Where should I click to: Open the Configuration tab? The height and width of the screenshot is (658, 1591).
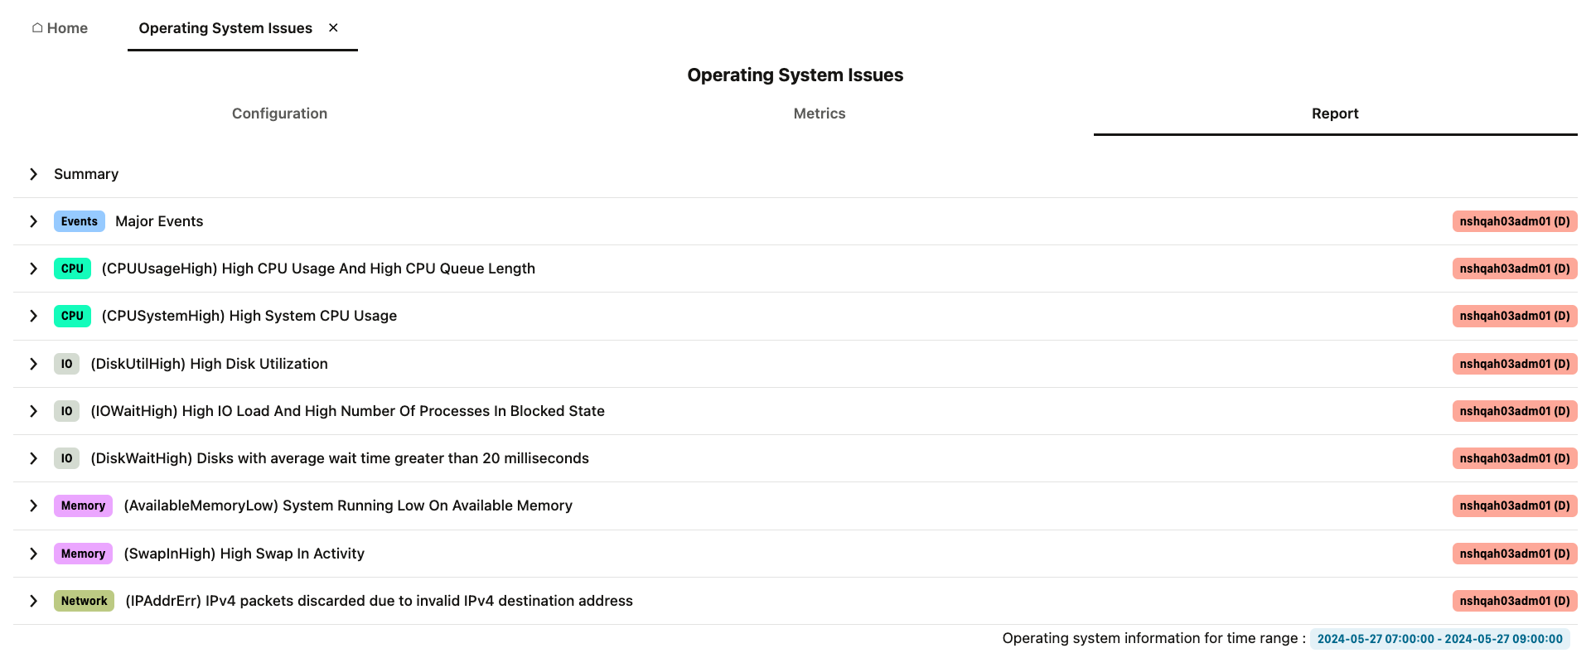tap(279, 114)
